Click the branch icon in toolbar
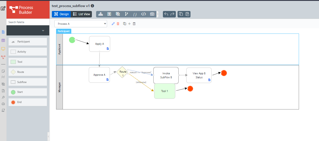The image size is (319, 141). point(127,14)
